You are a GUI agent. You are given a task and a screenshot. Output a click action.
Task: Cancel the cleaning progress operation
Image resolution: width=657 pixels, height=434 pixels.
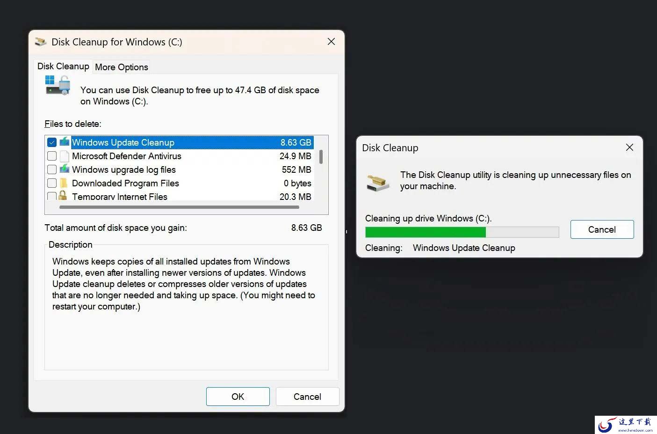(x=602, y=229)
